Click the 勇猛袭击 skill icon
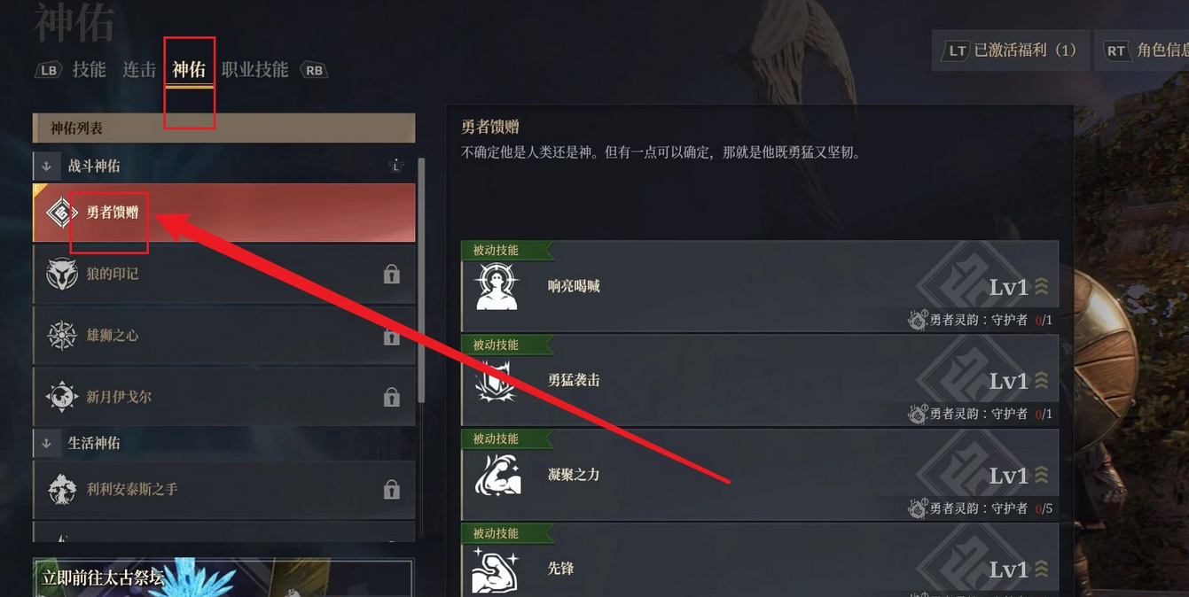The image size is (1189, 597). pyautogui.click(x=497, y=381)
